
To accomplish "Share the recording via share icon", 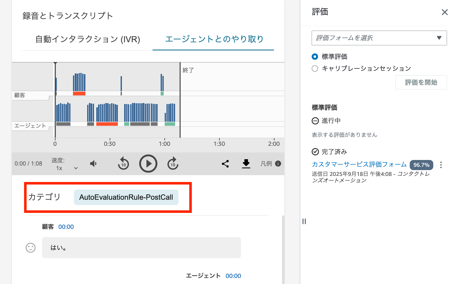I will 225,164.
